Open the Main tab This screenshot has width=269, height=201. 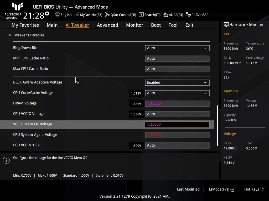[52, 25]
